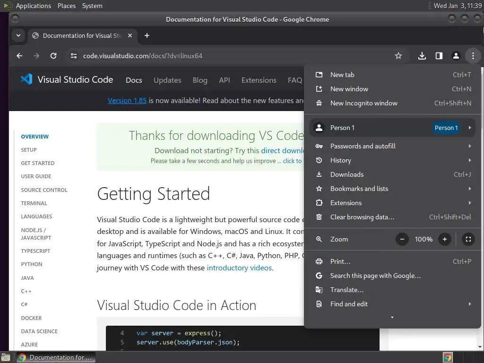
Task: Open the Blog nav link
Action: point(200,80)
